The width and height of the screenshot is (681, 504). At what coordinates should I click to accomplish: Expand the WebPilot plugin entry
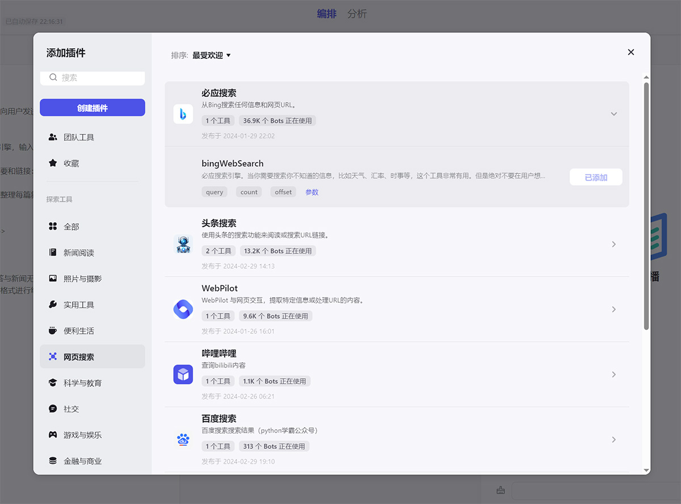tap(613, 309)
